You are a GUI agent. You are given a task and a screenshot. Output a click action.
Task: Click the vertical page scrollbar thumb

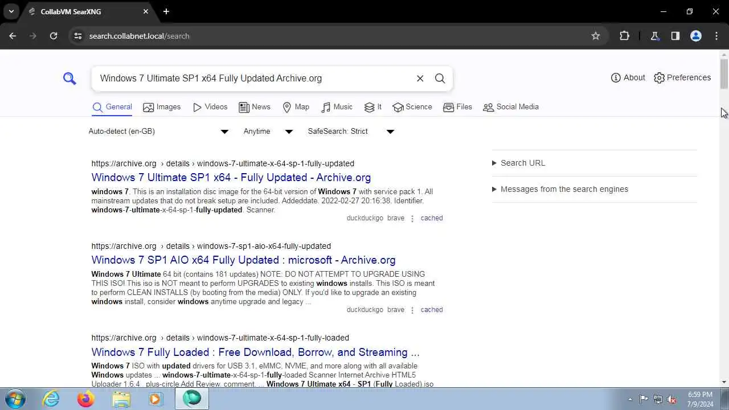pos(724,74)
